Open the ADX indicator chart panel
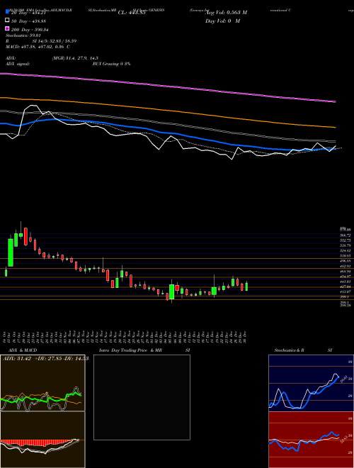The image size is (354, 468). click(x=42, y=383)
